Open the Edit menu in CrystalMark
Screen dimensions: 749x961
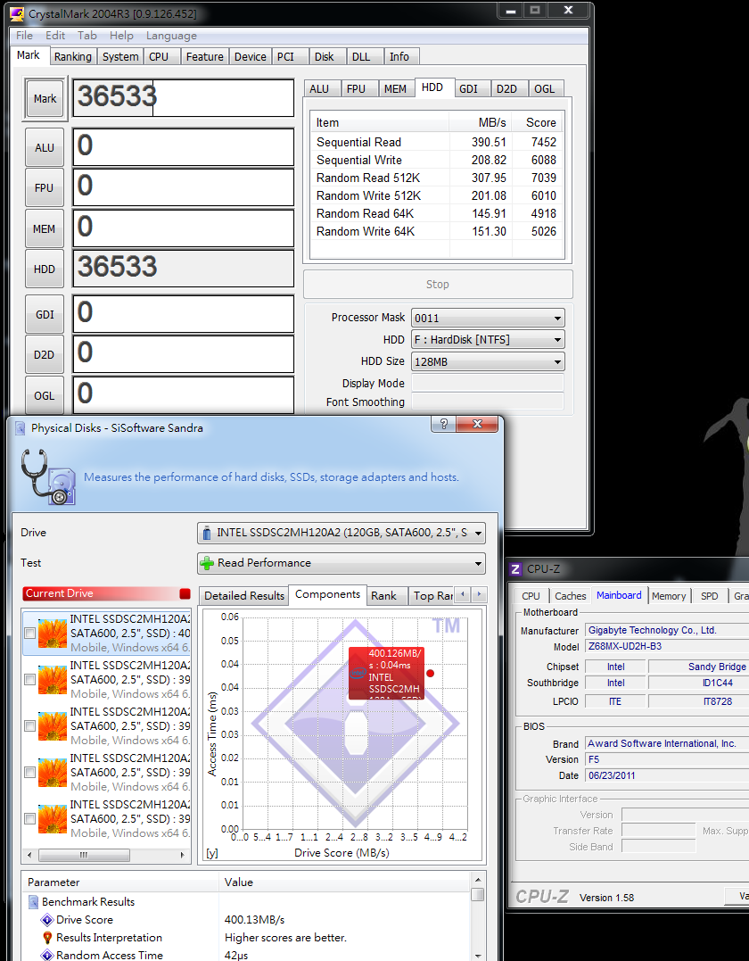pos(55,36)
